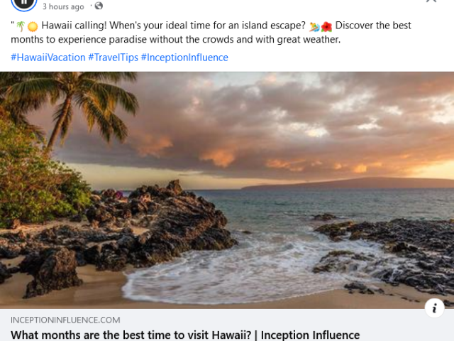Click the sun emoji in the post
Viewport: 454px width, 341px height.
pos(33,27)
